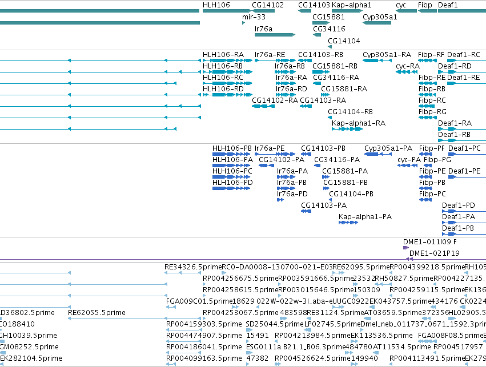Click the CG14104-RB transcript label
This screenshot has height=367, width=486.
[350, 112]
